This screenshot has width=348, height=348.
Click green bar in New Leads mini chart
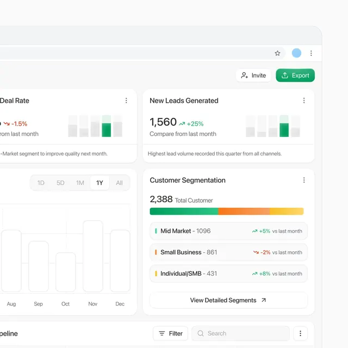[x=284, y=130]
